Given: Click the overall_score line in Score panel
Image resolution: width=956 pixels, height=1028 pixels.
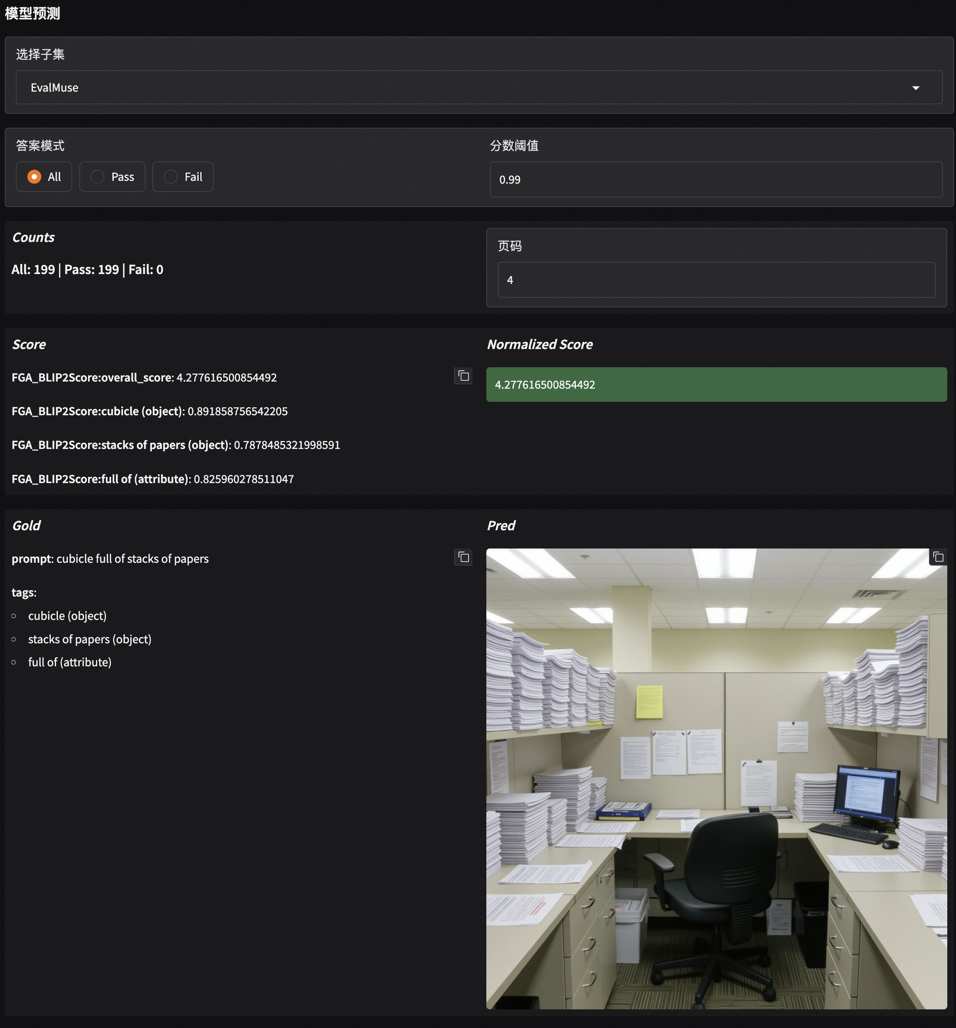Looking at the screenshot, I should tap(144, 378).
